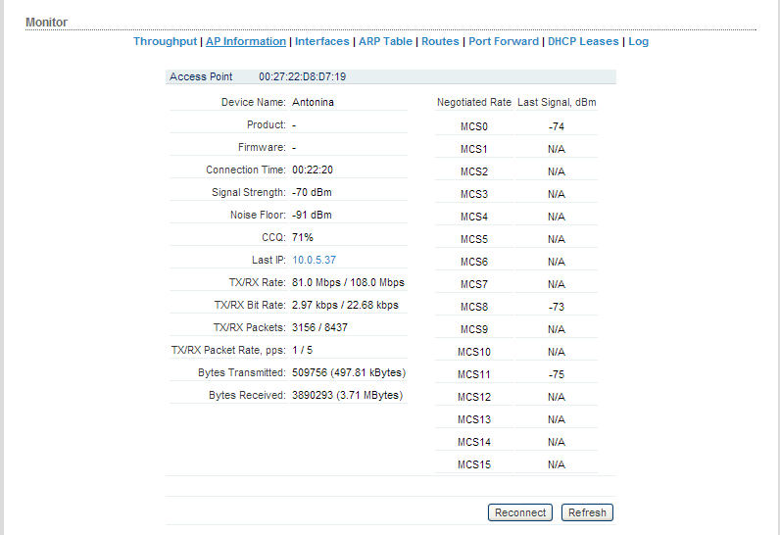Open the Interfaces monitor page
The height and width of the screenshot is (535, 780).
point(321,41)
